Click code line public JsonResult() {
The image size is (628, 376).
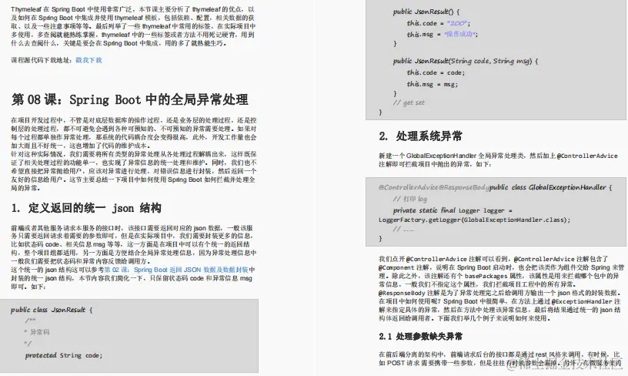[x=426, y=12]
